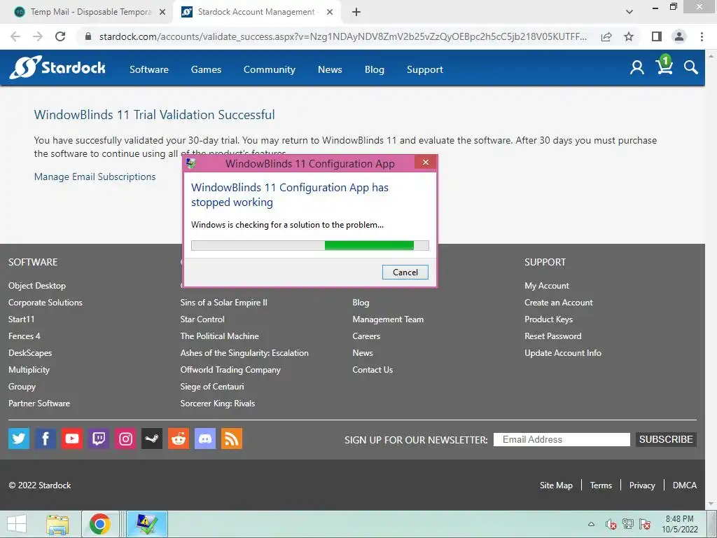
Task: Click Manage Email Subscriptions link
Action: coord(95,177)
